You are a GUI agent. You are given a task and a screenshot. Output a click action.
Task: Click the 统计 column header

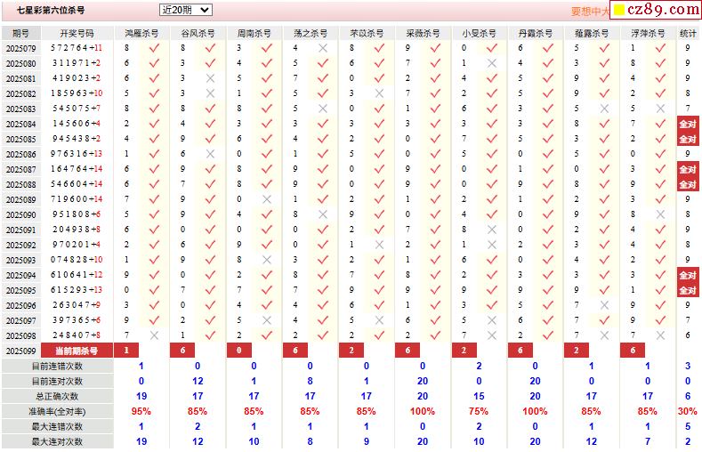(x=688, y=34)
